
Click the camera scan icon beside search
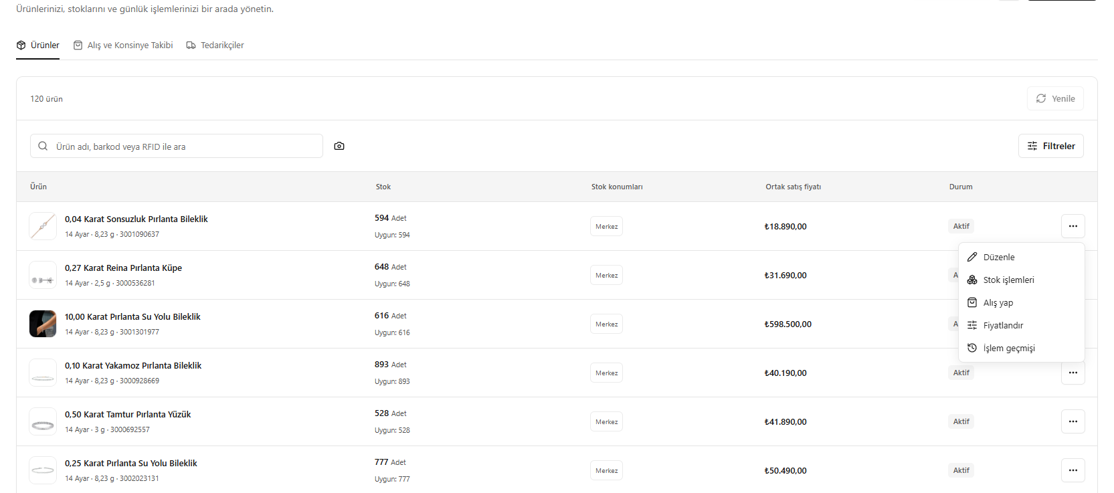(x=339, y=146)
